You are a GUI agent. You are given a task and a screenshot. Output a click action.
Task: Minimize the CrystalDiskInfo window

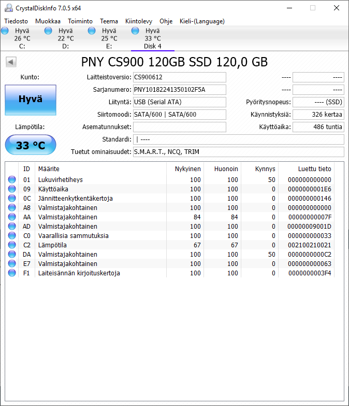[x=289, y=8]
